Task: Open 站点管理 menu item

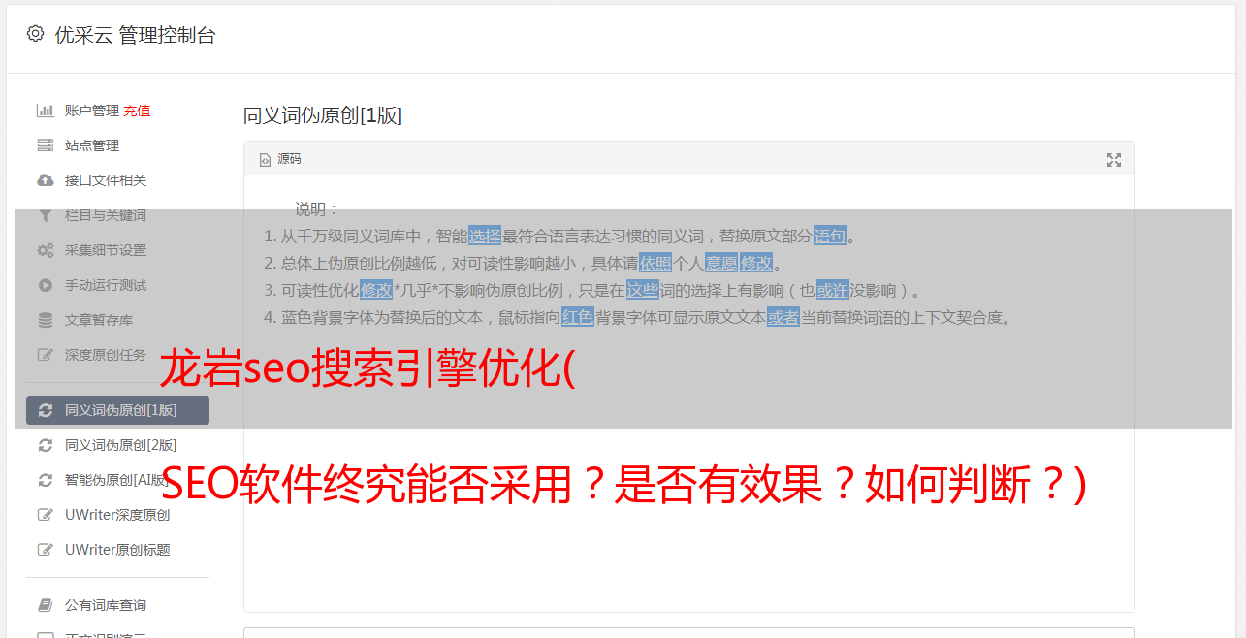Action: pos(92,145)
